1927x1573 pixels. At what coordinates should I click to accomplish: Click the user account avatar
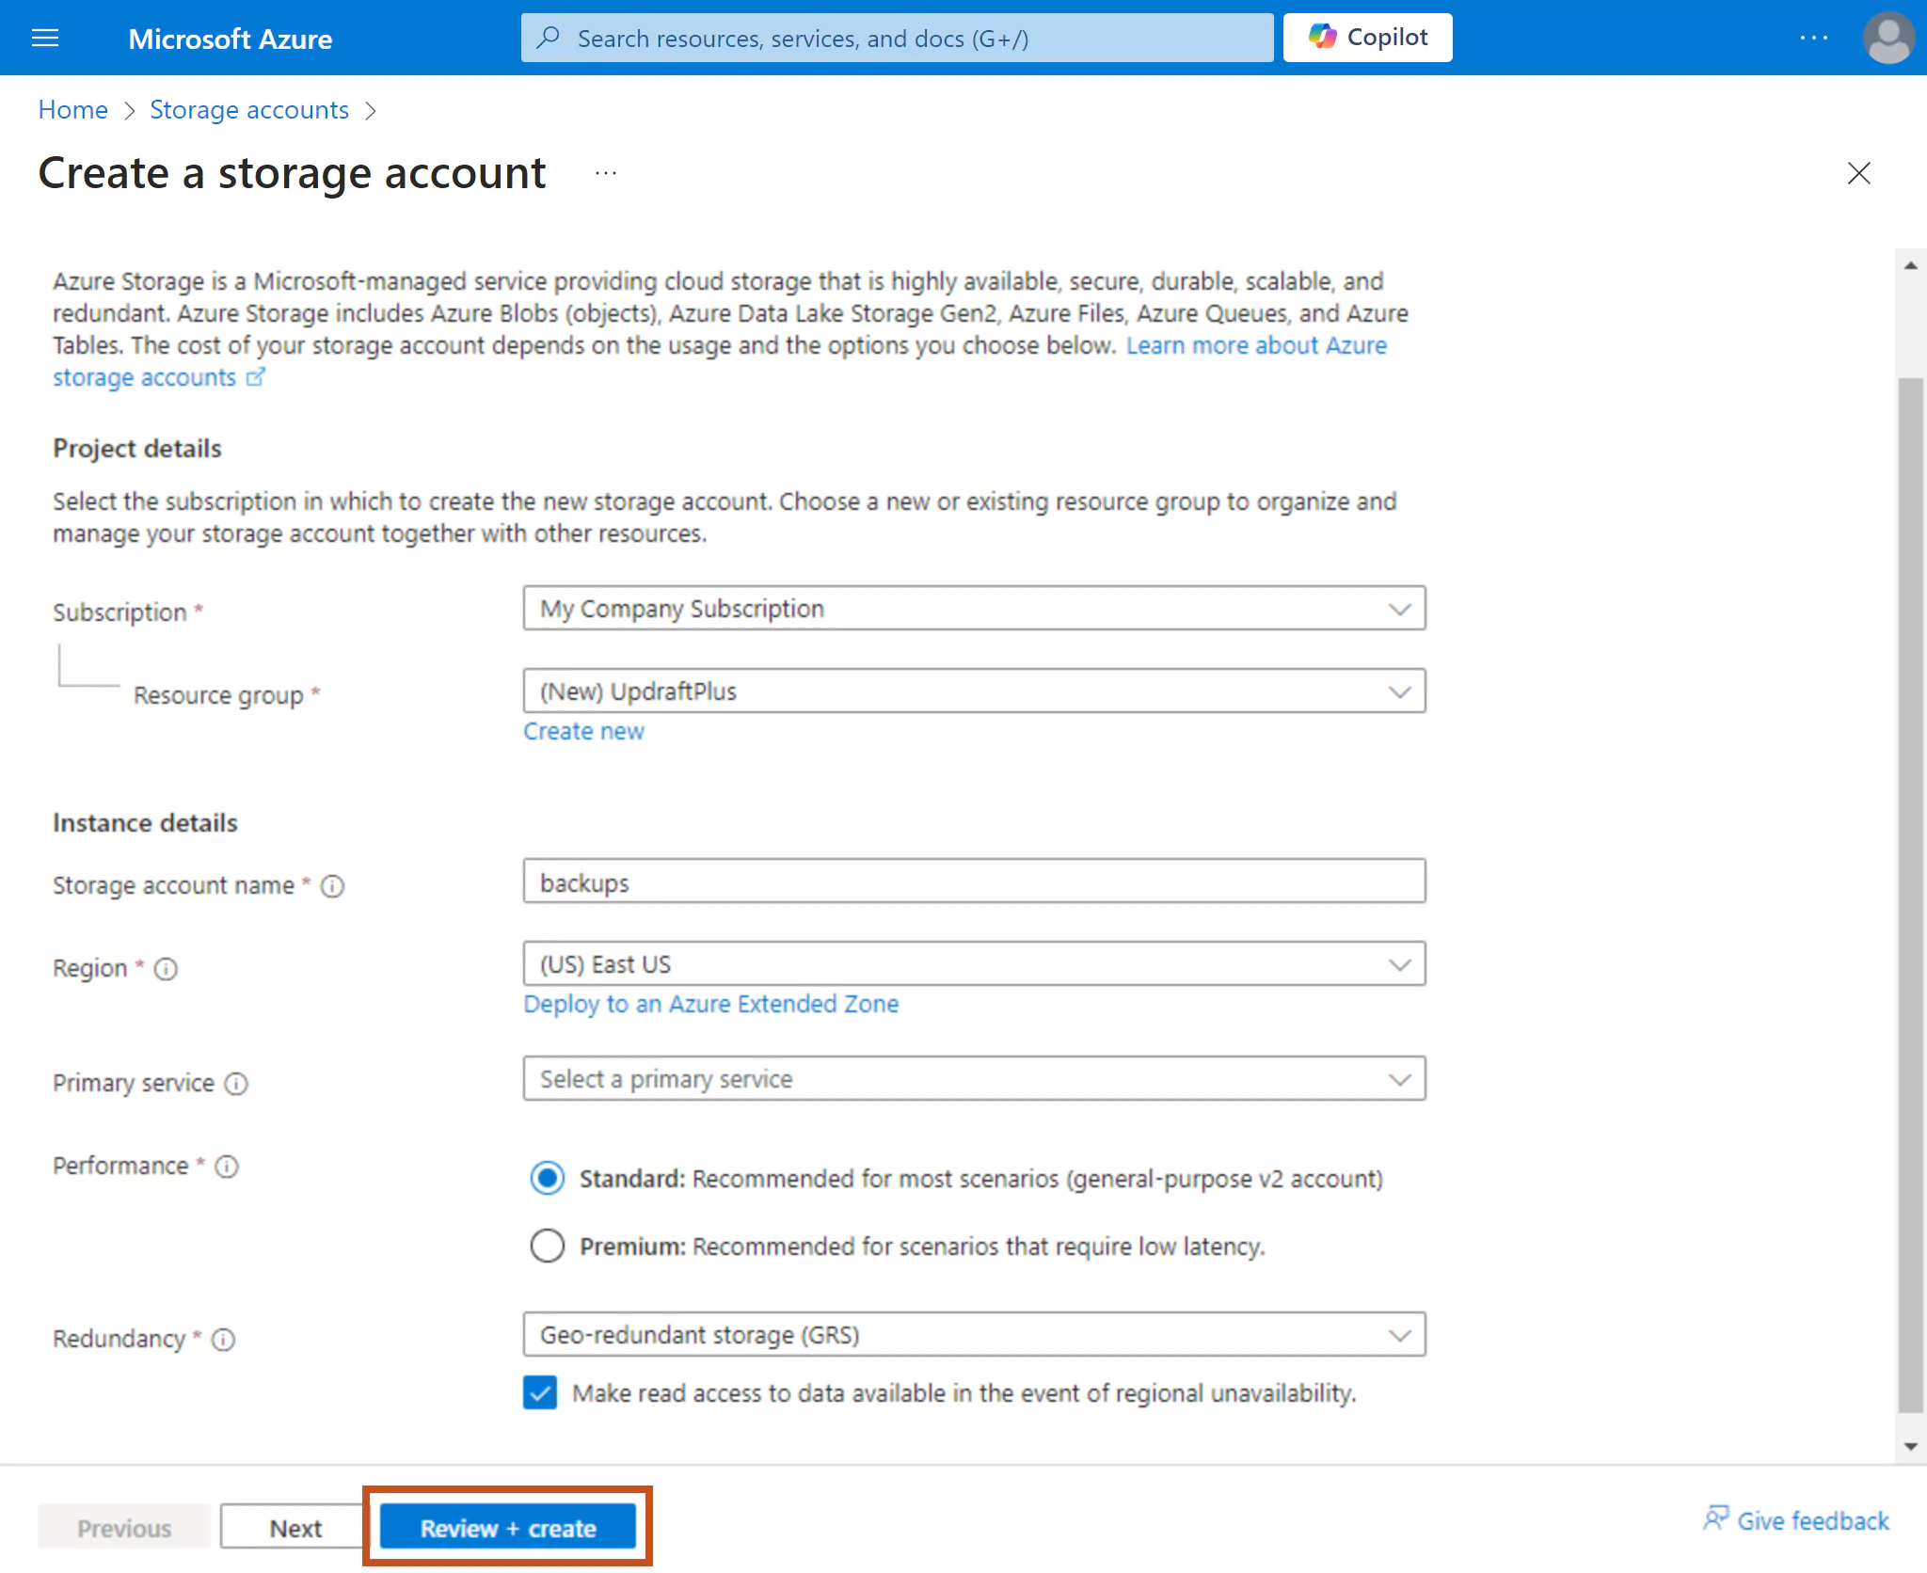(x=1887, y=38)
